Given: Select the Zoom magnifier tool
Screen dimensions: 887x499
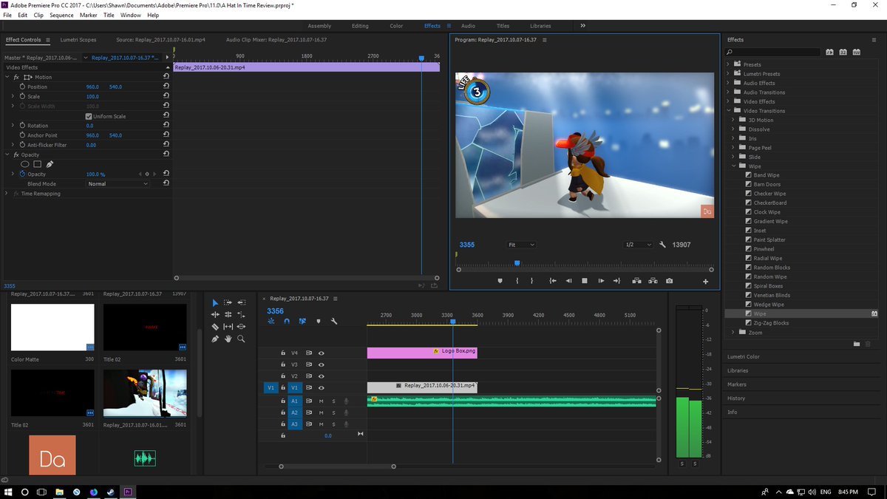Looking at the screenshot, I should (x=242, y=339).
